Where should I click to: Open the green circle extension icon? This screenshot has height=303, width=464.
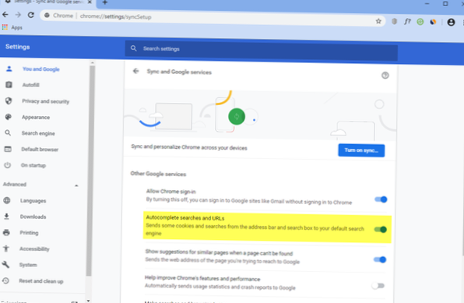coord(420,22)
